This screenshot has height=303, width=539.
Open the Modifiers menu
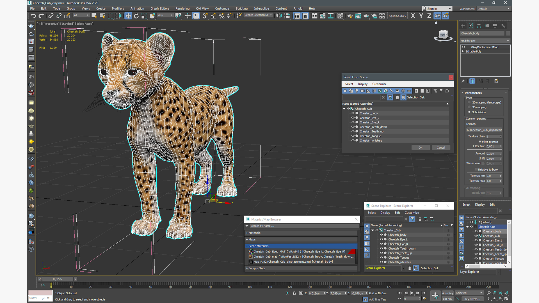[118, 8]
